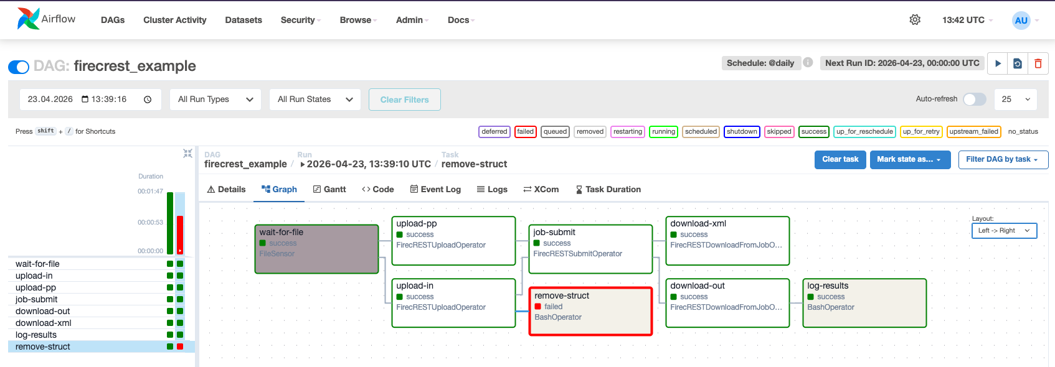Click the Airflow logo

(x=46, y=19)
